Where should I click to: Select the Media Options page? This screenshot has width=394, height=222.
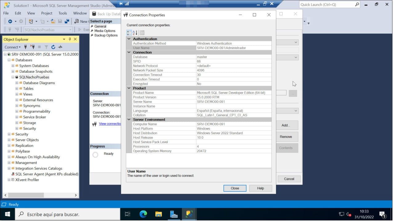click(105, 31)
